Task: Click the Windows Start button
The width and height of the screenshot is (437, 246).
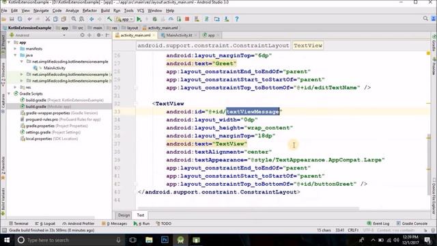Action: tap(7, 240)
